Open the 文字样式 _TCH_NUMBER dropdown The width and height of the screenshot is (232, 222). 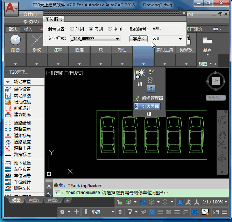point(95,39)
